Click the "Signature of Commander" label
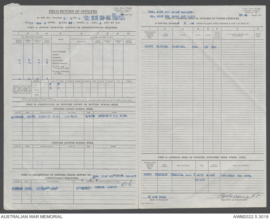Viewport: 270px width, 219px height. (x=234, y=200)
